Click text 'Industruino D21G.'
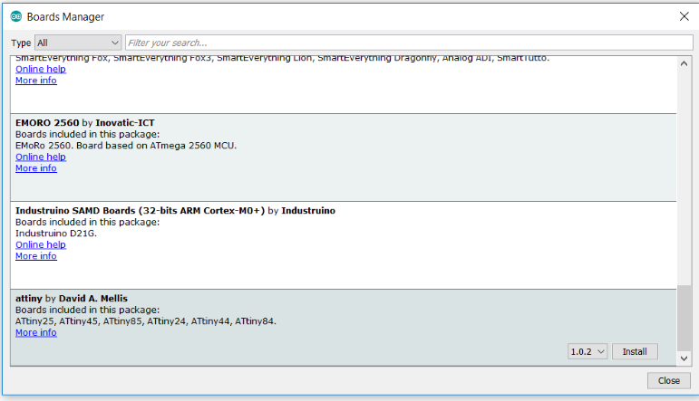Image resolution: width=699 pixels, height=401 pixels. pyautogui.click(x=56, y=234)
